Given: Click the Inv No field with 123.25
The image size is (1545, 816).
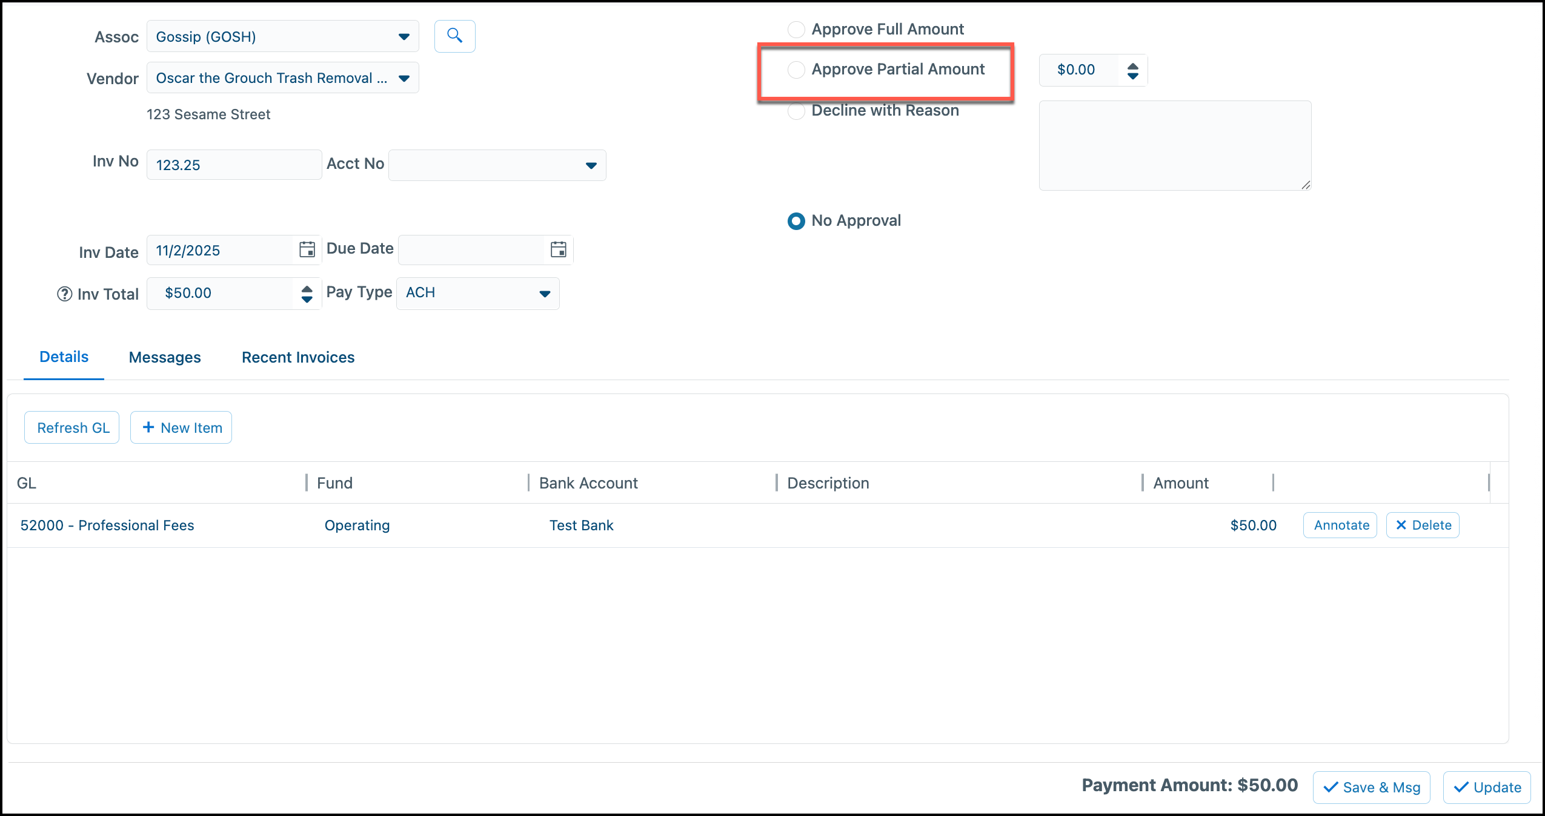Looking at the screenshot, I should [x=234, y=165].
